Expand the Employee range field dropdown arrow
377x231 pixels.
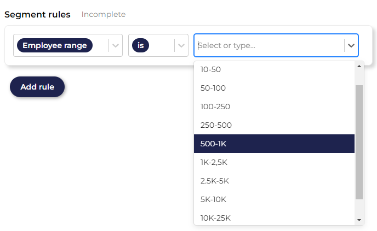click(116, 46)
